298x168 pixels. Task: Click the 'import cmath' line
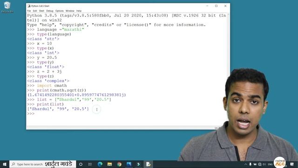(52, 85)
